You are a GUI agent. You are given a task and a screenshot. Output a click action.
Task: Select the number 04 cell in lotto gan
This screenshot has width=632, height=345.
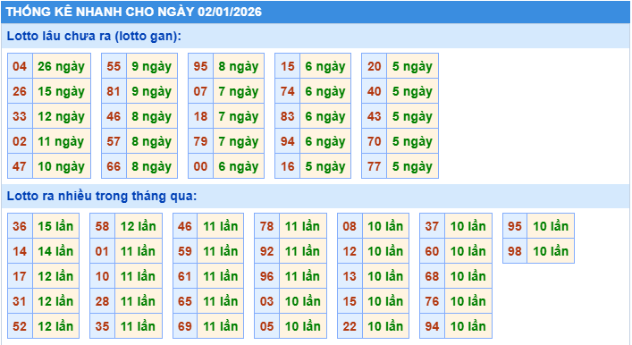20,66
